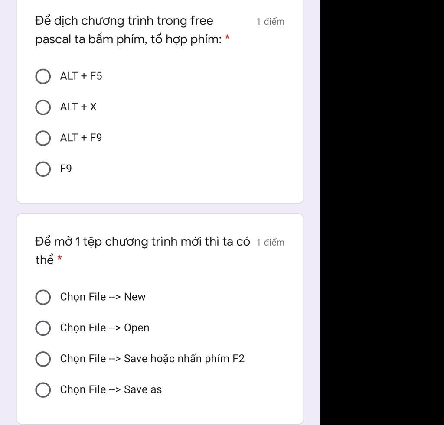The height and width of the screenshot is (425, 444).
Task: Select radio circle for Chọn File --> New
Action: 43,297
